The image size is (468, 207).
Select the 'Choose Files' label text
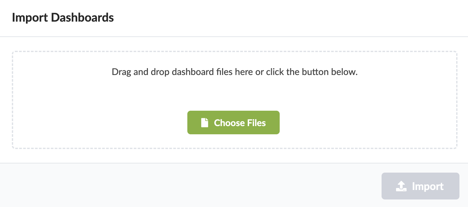pos(240,123)
